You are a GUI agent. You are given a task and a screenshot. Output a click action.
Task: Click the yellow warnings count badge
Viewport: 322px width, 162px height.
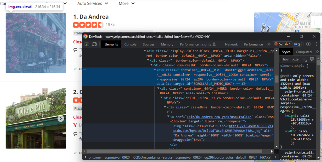click(288, 44)
